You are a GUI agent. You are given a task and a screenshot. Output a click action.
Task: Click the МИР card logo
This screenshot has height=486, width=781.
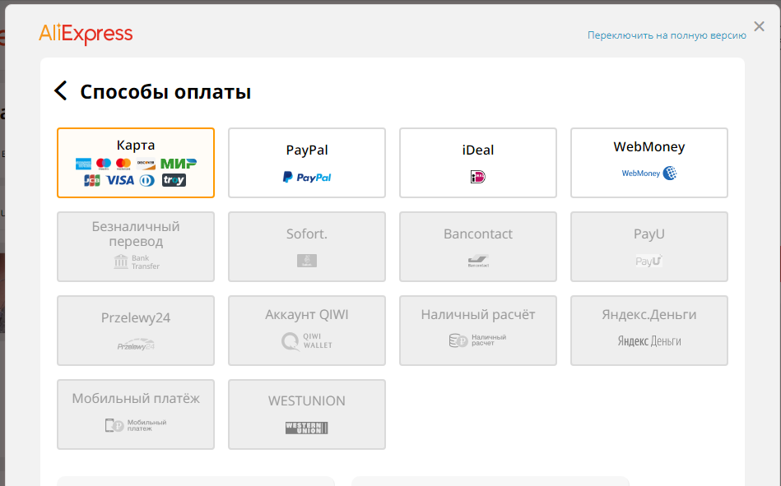(x=179, y=164)
